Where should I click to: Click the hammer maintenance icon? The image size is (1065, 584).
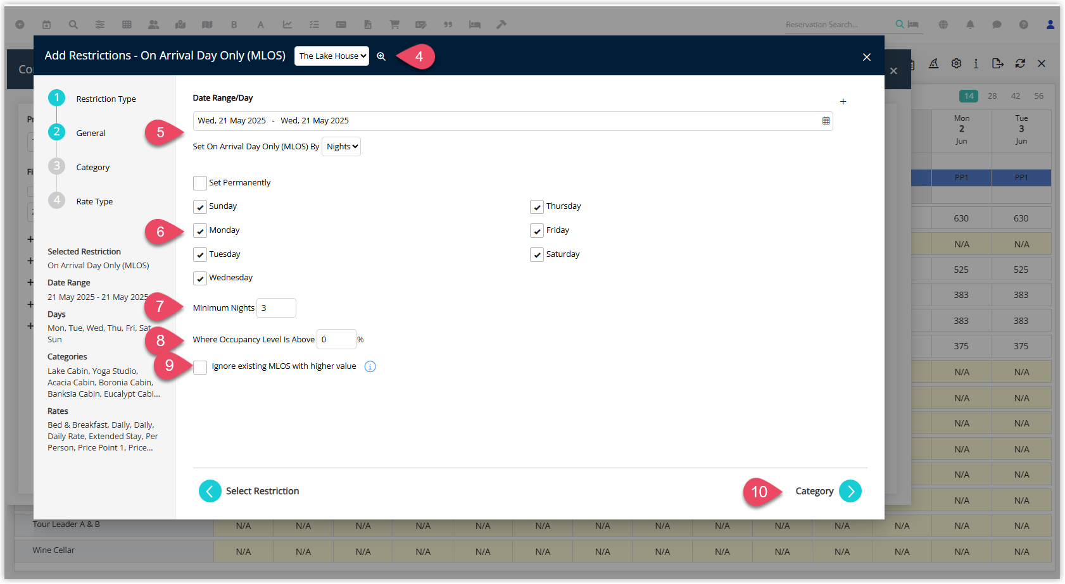501,25
